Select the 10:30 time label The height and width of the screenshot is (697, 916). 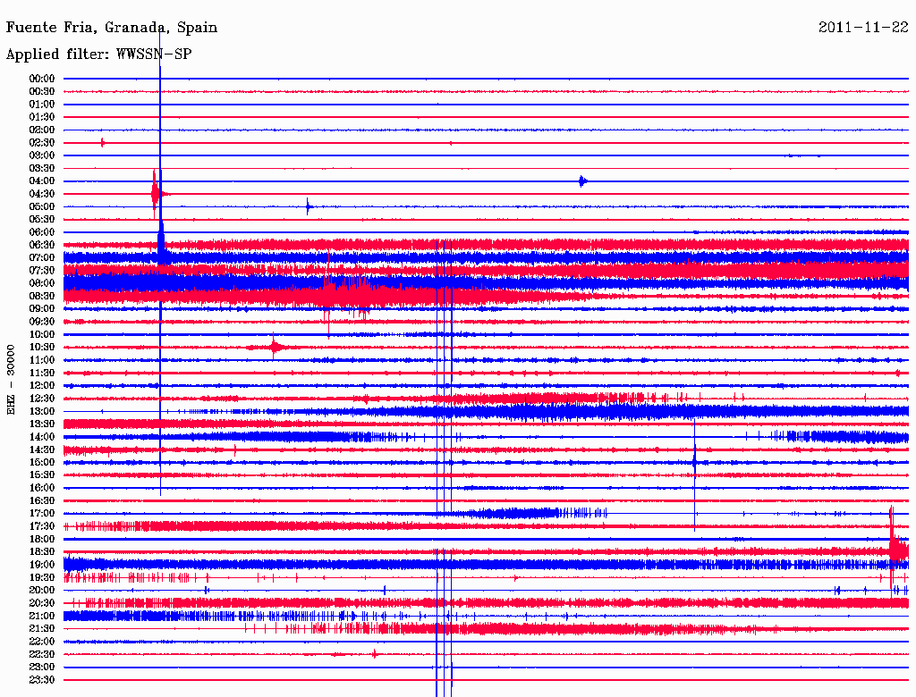(42, 348)
